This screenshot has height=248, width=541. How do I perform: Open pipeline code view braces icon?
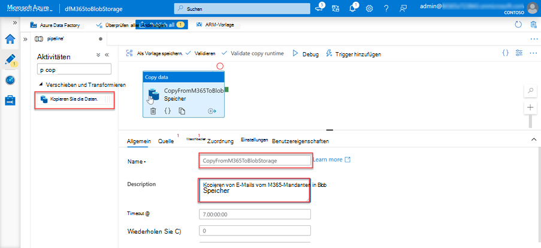[505, 53]
